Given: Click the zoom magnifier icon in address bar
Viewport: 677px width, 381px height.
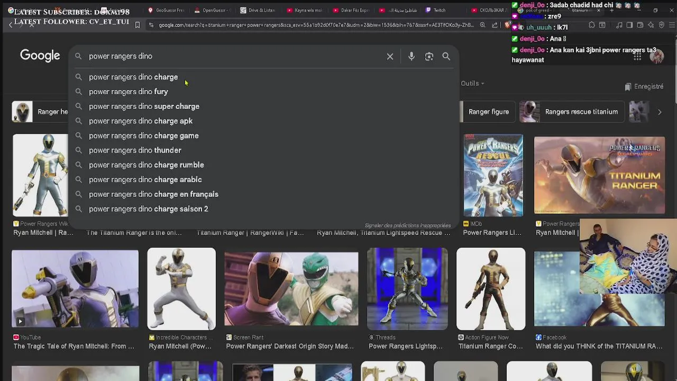Looking at the screenshot, I should click(x=482, y=25).
